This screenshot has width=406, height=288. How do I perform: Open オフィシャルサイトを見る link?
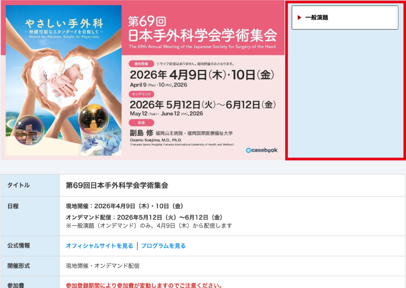click(x=99, y=246)
